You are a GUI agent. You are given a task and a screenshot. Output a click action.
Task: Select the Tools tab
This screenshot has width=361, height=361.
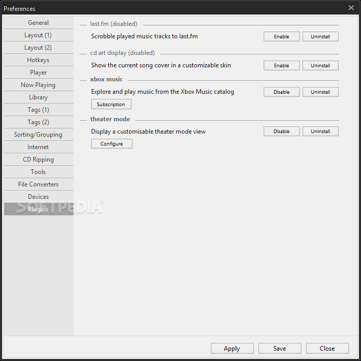[x=38, y=172]
